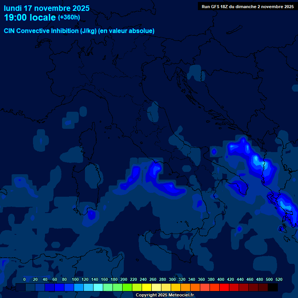Click the date title lundi 17 novembre 2025
The height and width of the screenshot is (298, 298).
point(47,8)
